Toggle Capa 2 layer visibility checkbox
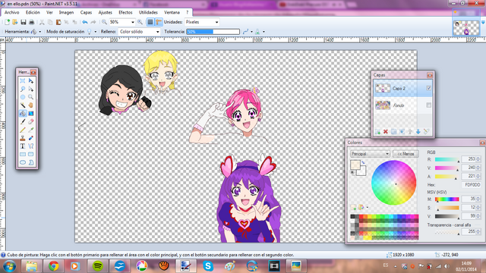Image resolution: width=486 pixels, height=273 pixels. [428, 88]
